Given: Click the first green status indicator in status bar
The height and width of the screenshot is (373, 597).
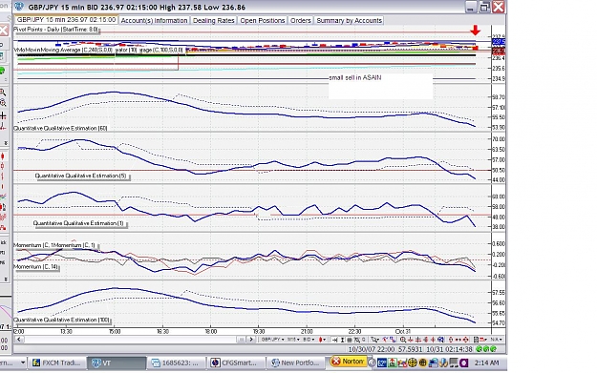Looking at the screenshot, I should pyautogui.click(x=479, y=348).
